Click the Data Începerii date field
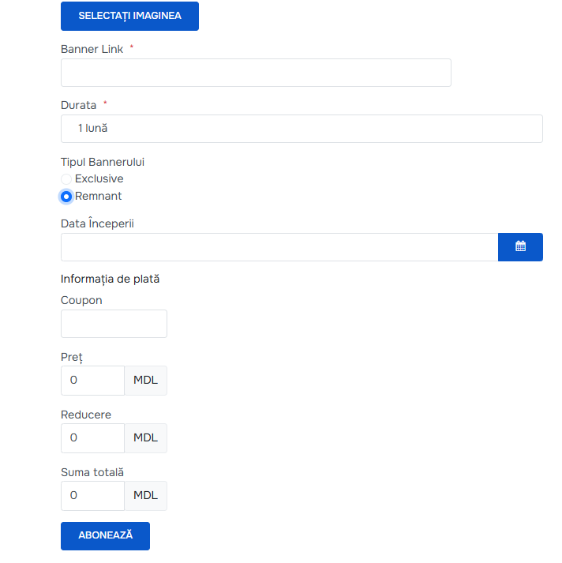The height and width of the screenshot is (563, 562). (x=279, y=246)
